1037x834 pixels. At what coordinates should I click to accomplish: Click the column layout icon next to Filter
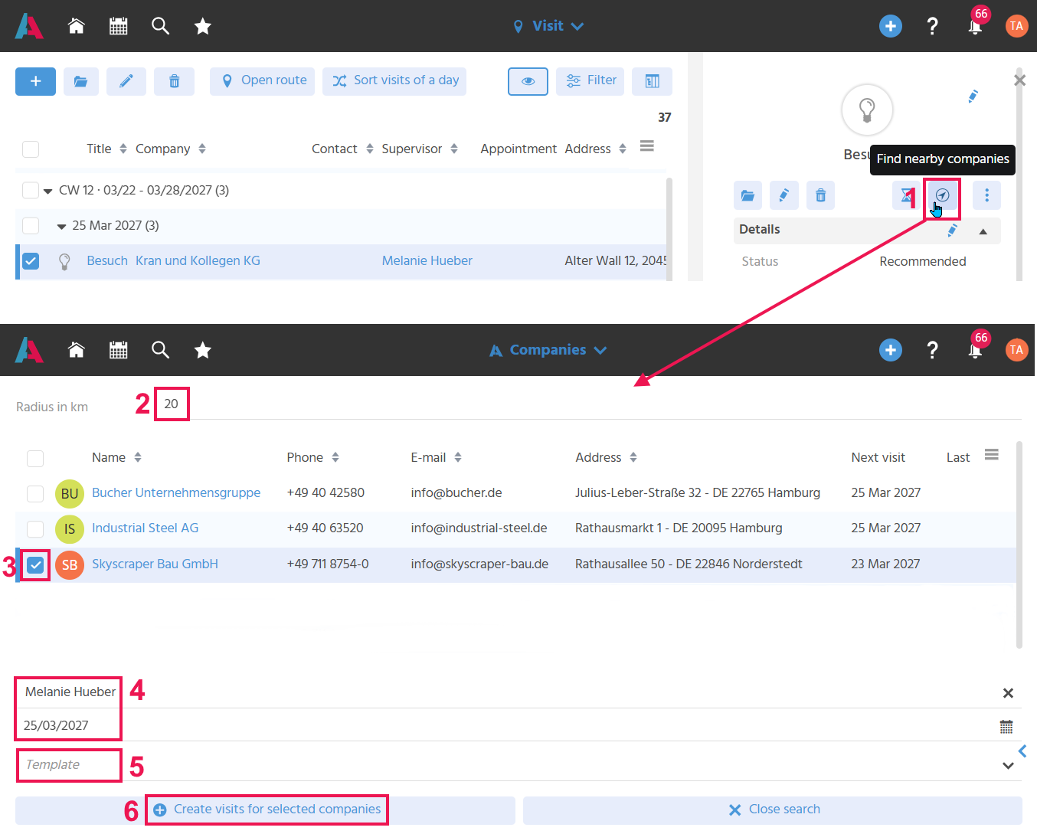653,81
